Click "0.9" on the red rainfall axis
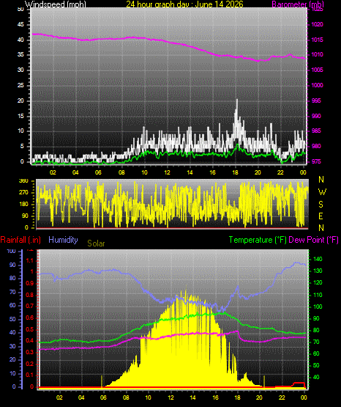 30,283
